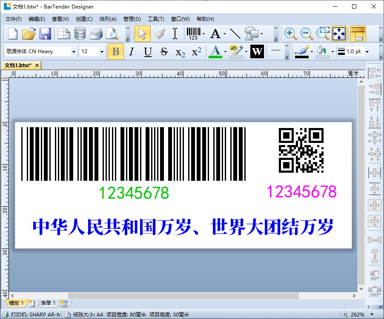This screenshot has height=319, width=384.
Task: Click the horizontal scrollbar thumb
Action: point(183,296)
